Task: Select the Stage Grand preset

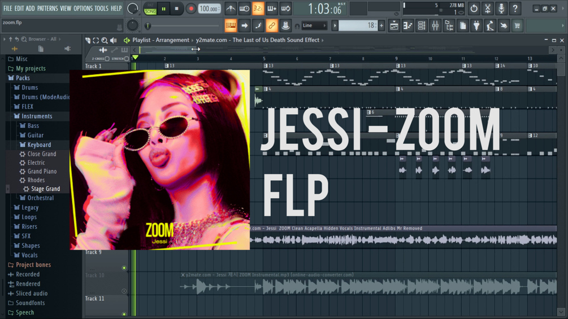Action: [x=45, y=189]
